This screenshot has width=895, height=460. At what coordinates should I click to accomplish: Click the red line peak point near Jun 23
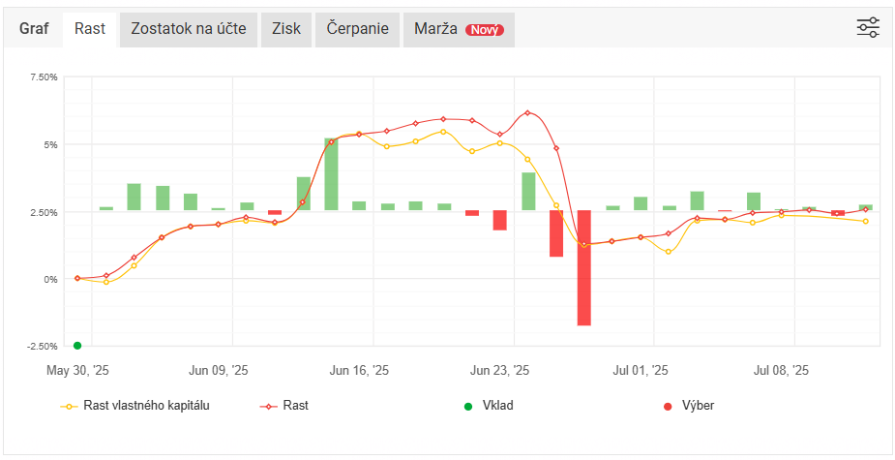(527, 112)
